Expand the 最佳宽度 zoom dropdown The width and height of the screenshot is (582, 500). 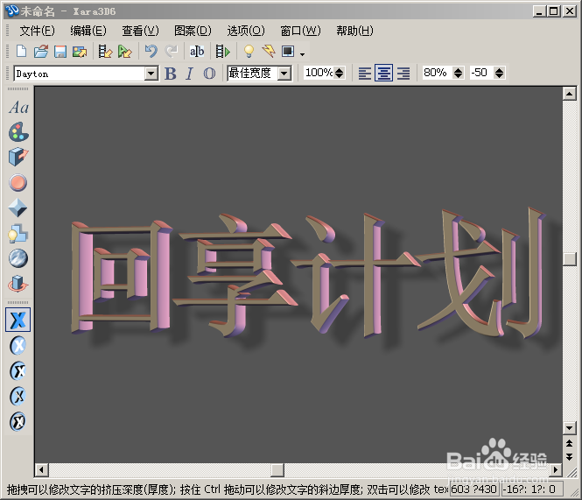(x=284, y=74)
